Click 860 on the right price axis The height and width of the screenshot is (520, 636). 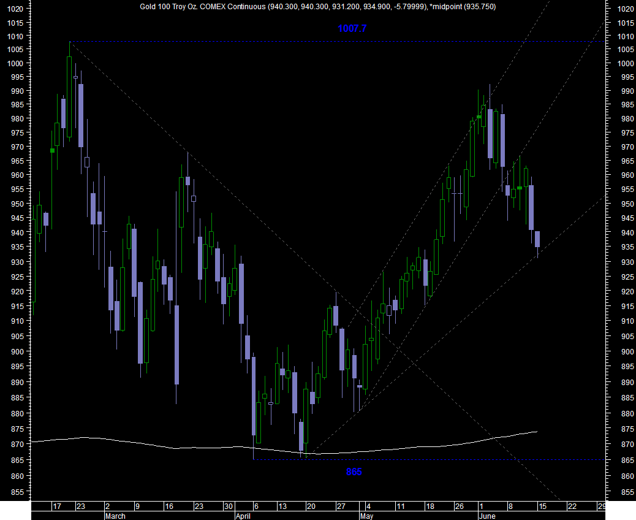click(627, 476)
